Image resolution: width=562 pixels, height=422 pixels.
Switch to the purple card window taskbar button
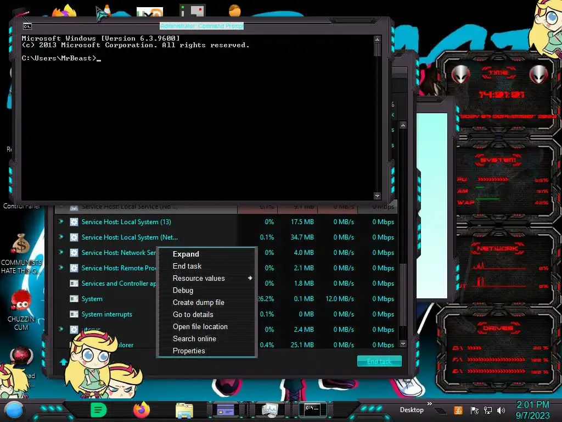pyautogui.click(x=226, y=410)
